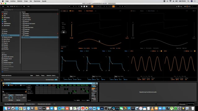This screenshot has width=198, height=111.
Task: Open the Drums category in browser
Action: pyautogui.click(x=5, y=33)
